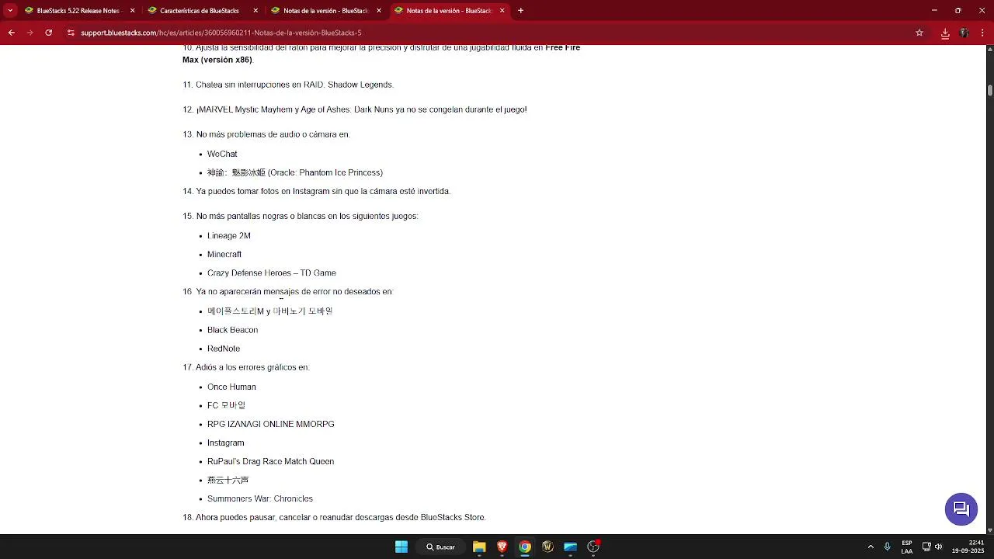Viewport: 994px width, 559px height.
Task: Show hidden system tray icons
Action: coord(871,547)
